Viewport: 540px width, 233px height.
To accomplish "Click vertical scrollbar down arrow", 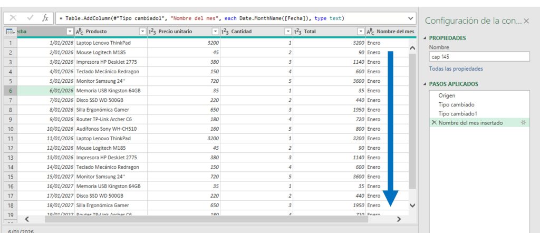I will click(x=412, y=205).
